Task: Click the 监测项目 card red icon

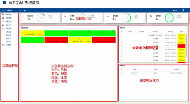Action: click(x=151, y=16)
